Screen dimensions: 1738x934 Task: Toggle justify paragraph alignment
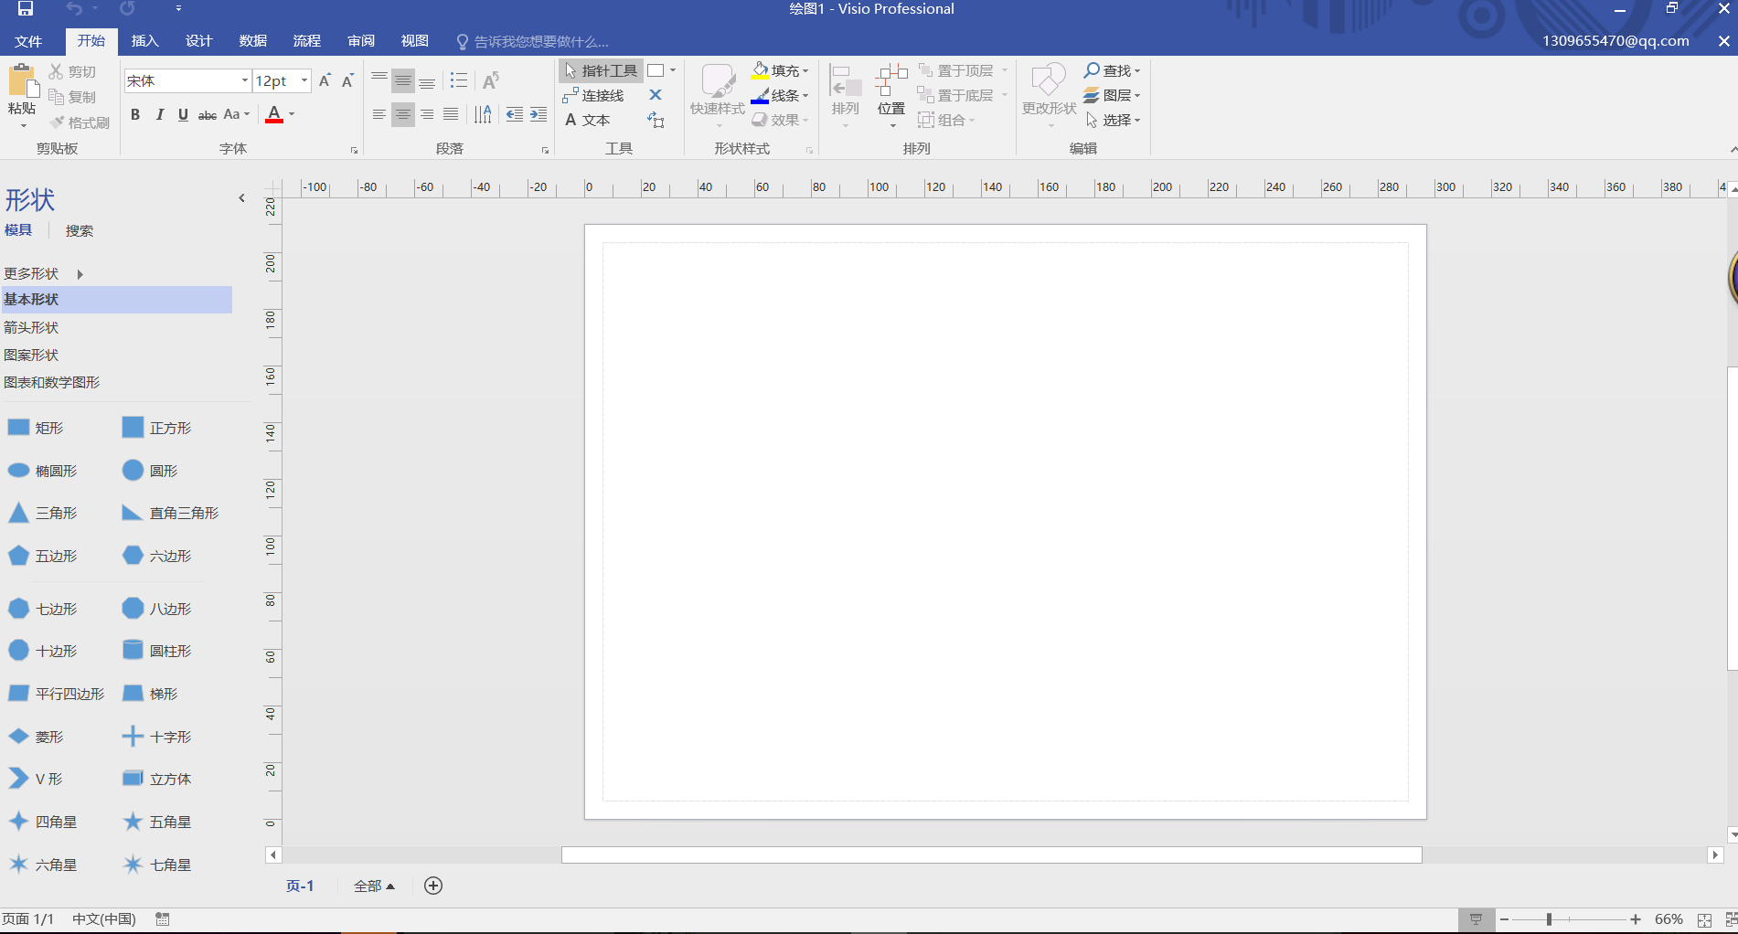click(451, 114)
